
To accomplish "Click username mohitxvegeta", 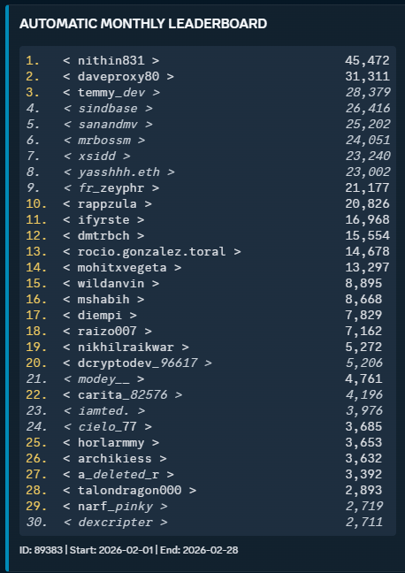I will [122, 268].
